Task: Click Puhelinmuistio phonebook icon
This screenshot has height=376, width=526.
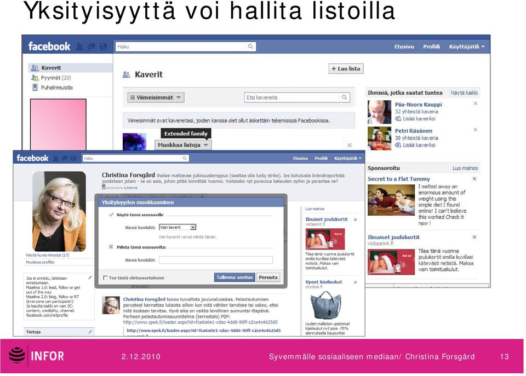Action: pyautogui.click(x=35, y=88)
